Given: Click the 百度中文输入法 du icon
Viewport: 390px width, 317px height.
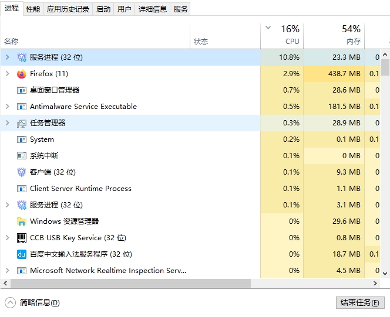Looking at the screenshot, I should click(22, 254).
